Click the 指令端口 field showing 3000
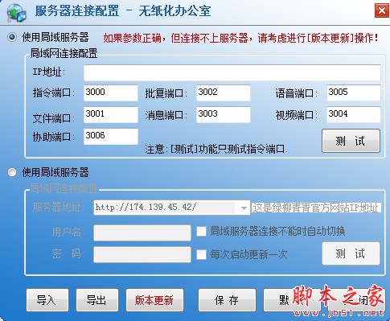 click(x=111, y=93)
